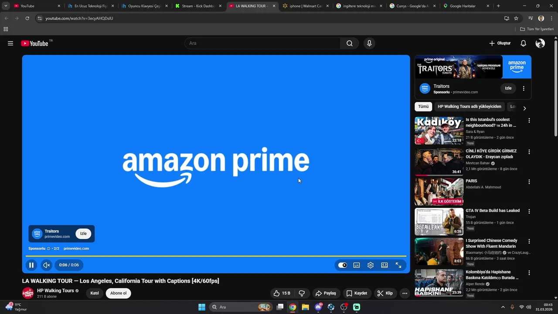558x314 pixels.
Task: Switch to the Google Haritalar tab
Action: 466,6
